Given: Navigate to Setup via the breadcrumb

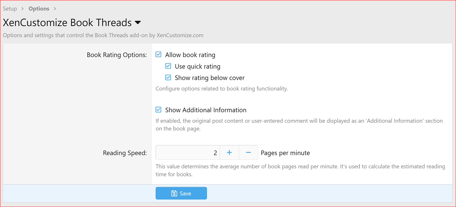Looking at the screenshot, I should pyautogui.click(x=10, y=8).
